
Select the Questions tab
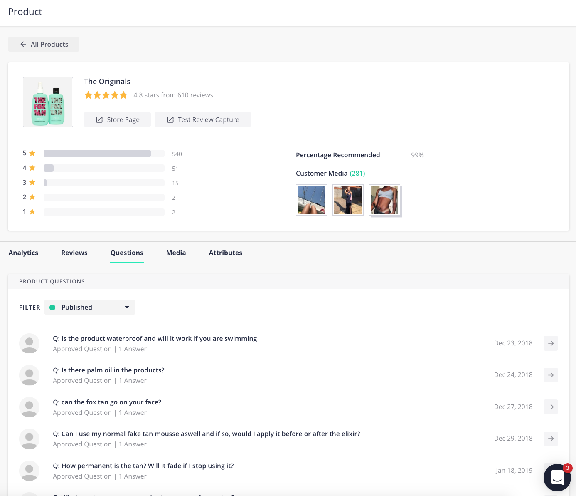point(127,253)
